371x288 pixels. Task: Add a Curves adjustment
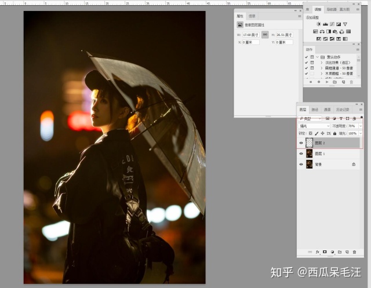[332, 24]
